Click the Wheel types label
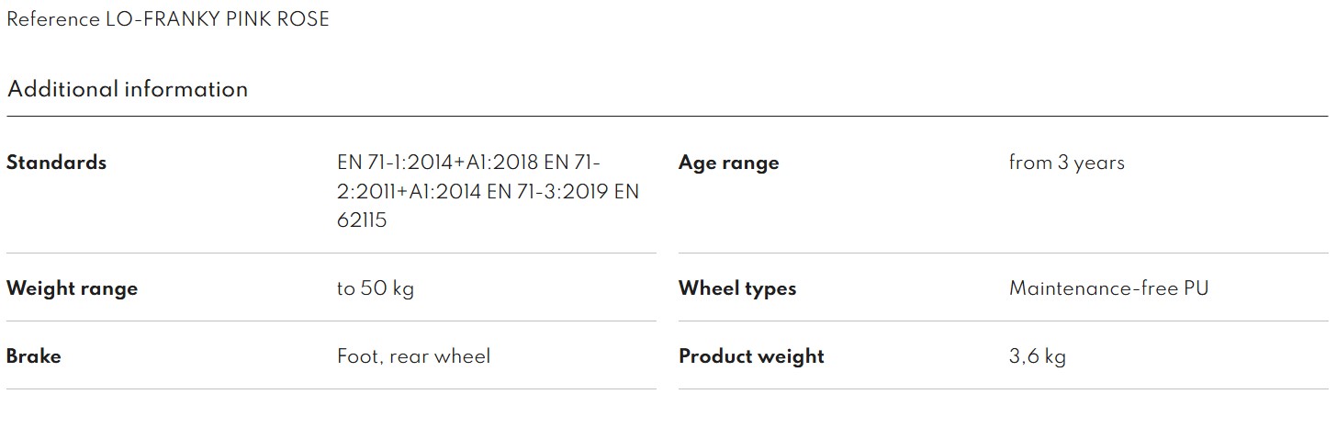This screenshot has height=428, width=1337. click(x=737, y=288)
